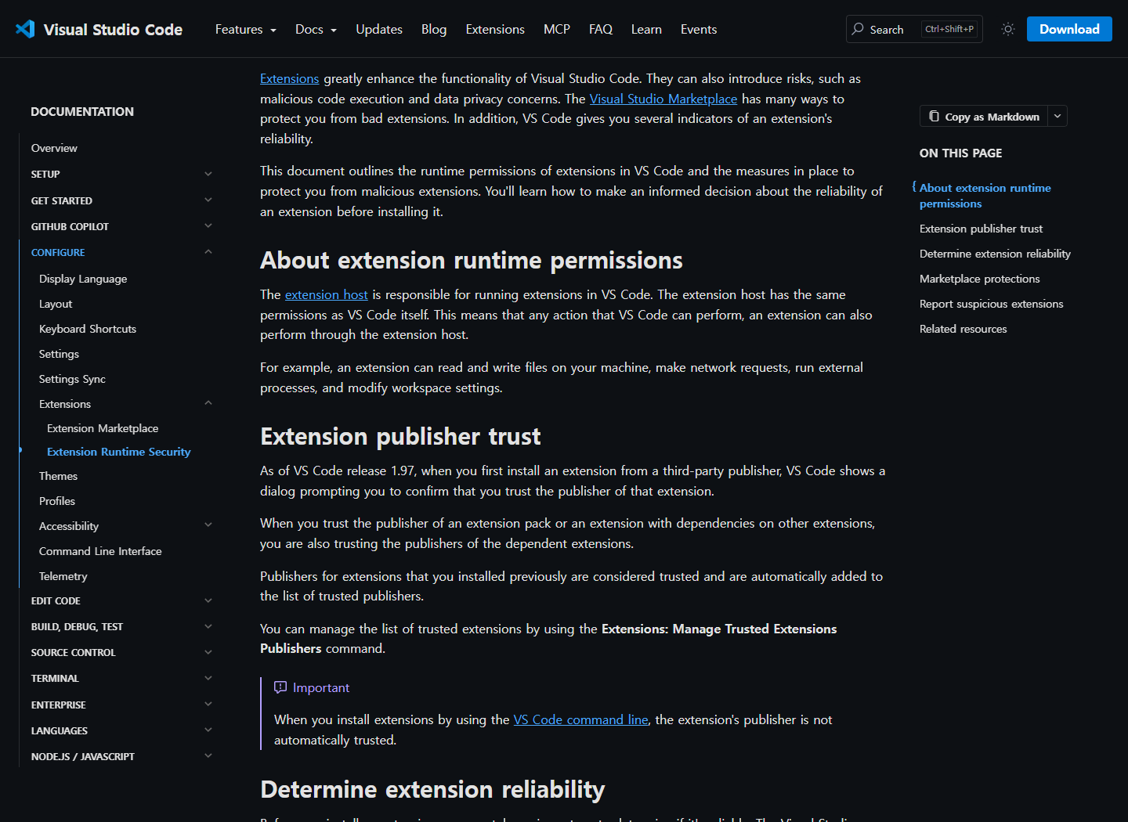Open Settings in sidebar
The image size is (1128, 822).
click(59, 354)
